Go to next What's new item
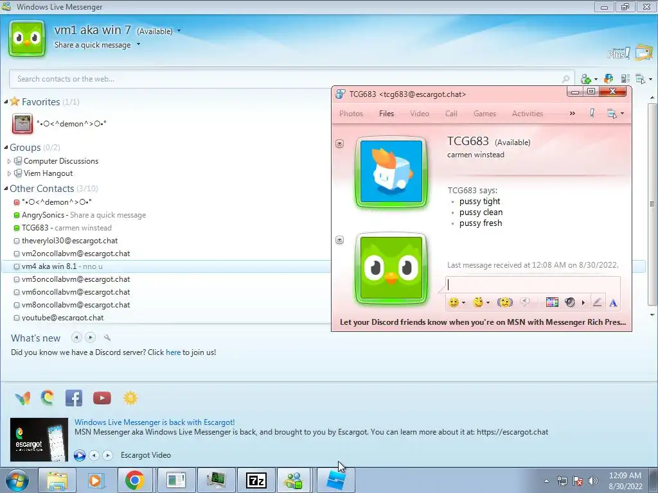658x493 pixels. pyautogui.click(x=90, y=337)
